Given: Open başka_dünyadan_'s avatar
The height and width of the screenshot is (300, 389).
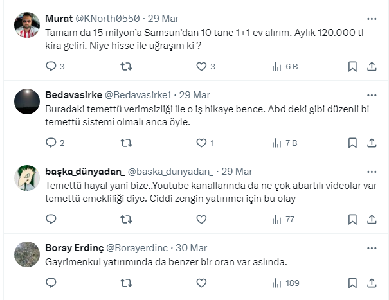Looking at the screenshot, I should [x=27, y=178].
